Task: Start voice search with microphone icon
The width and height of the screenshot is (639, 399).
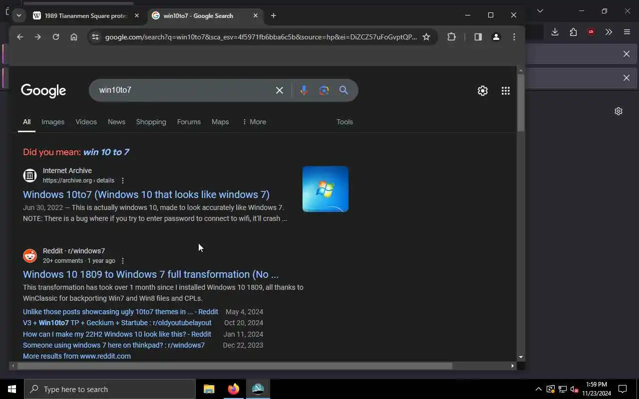Action: coord(304,90)
